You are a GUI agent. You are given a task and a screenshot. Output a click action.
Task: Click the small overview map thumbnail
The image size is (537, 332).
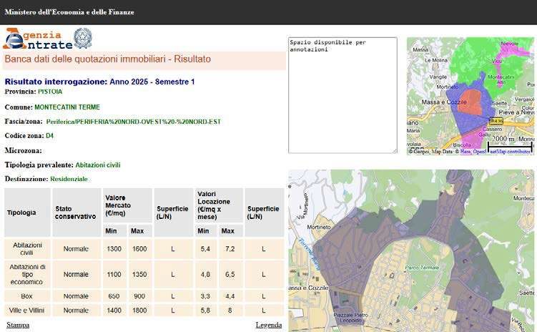[471, 96]
